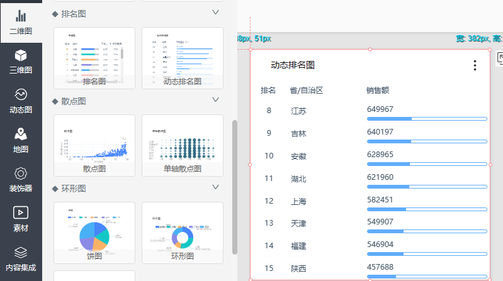The image size is (503, 281).
Task: Select the 排名图 chart thumbnail
Action: tap(94, 57)
